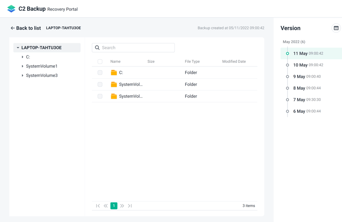Go to the next page of results

click(x=122, y=206)
